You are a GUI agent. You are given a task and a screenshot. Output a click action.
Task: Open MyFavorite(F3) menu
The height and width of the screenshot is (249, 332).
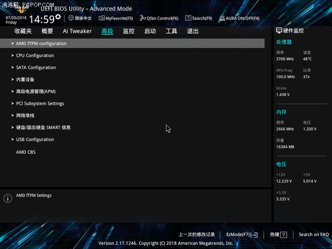coord(119,19)
